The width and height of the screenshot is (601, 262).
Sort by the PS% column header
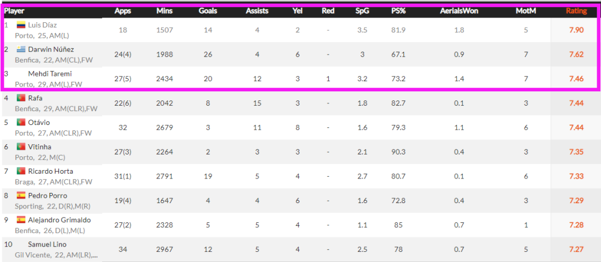(398, 11)
